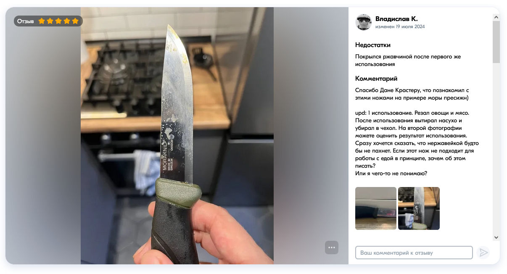Click the 'Отзыв' badge label
507x274 pixels.
(25, 21)
